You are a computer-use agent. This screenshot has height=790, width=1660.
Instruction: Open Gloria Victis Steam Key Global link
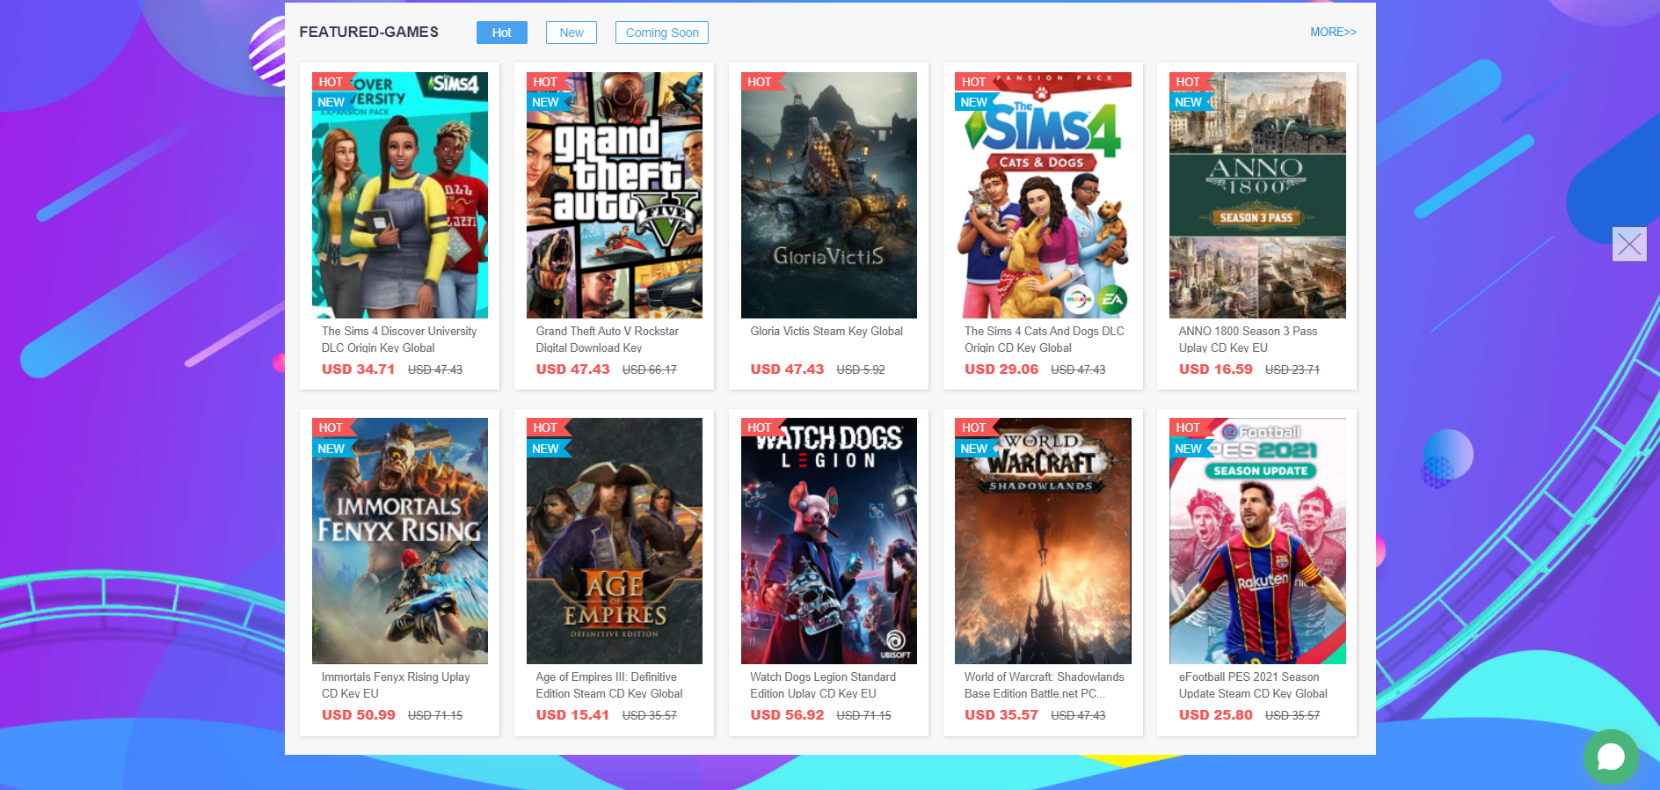(x=826, y=331)
